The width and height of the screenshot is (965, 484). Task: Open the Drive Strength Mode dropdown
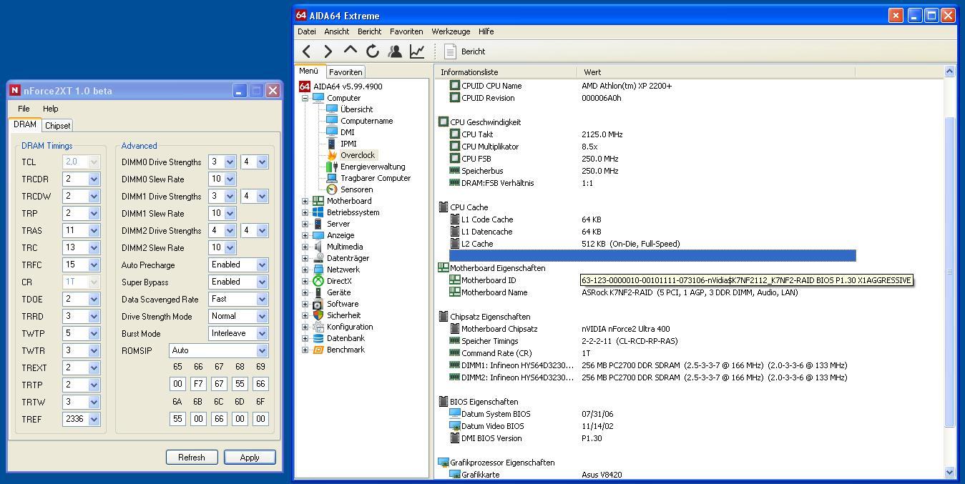(x=262, y=316)
